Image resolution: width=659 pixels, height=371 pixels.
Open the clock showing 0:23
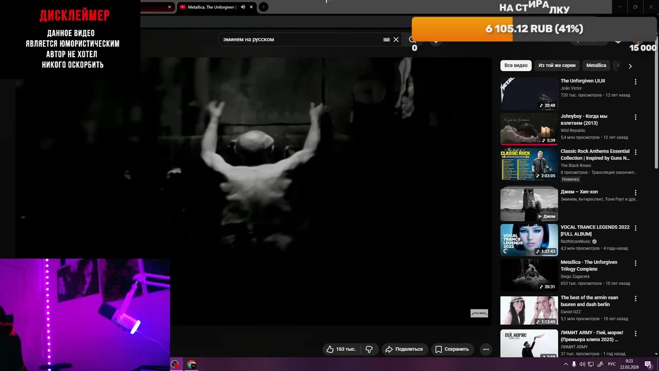[x=629, y=364]
